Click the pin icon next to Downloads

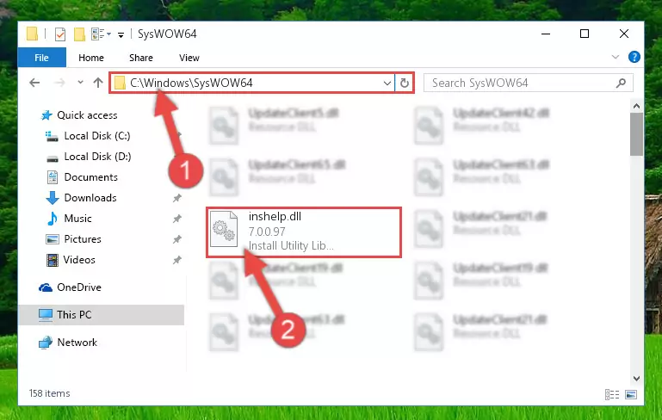(176, 198)
